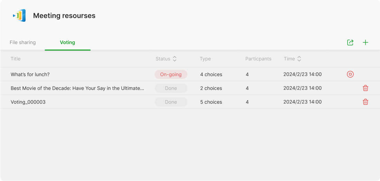Delete the Best Movie of the Decade voting
The image size is (380, 181).
[x=366, y=88]
